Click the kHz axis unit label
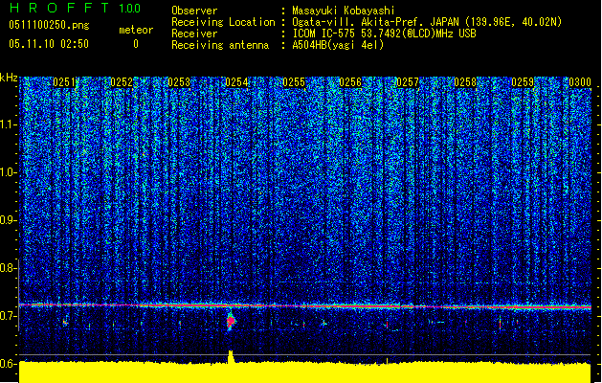Image resolution: width=602 pixels, height=383 pixels. point(9,78)
